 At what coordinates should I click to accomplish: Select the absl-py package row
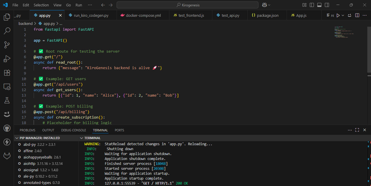pyautogui.click(x=46, y=144)
